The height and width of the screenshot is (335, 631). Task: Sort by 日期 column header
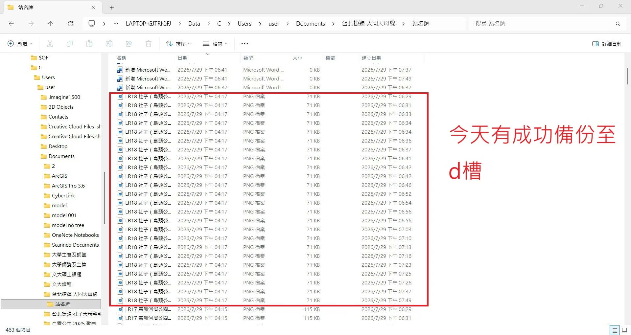[208, 58]
